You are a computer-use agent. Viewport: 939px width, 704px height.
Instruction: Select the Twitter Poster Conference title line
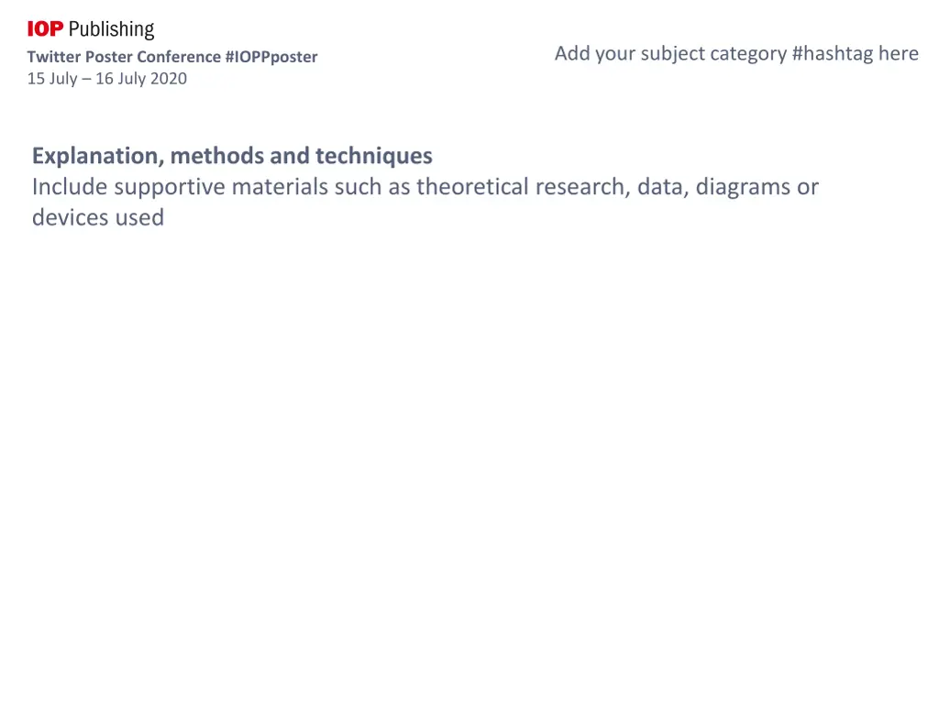tap(172, 57)
